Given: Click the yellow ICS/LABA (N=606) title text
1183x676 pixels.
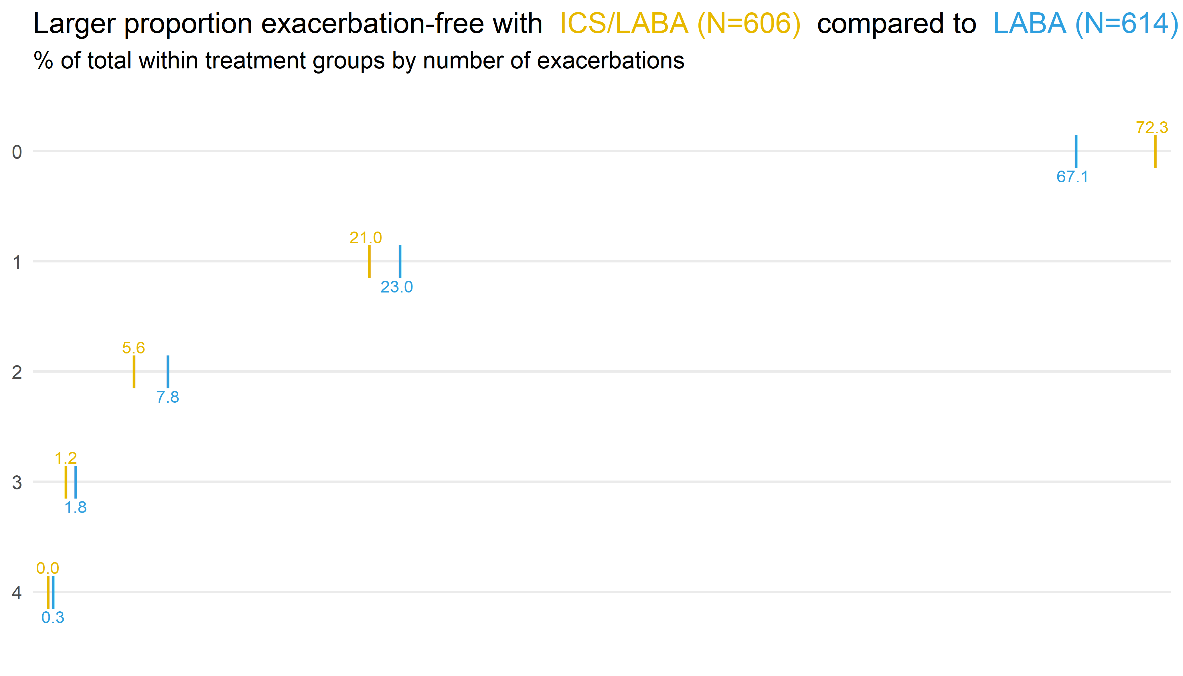Looking at the screenshot, I should tap(680, 24).
